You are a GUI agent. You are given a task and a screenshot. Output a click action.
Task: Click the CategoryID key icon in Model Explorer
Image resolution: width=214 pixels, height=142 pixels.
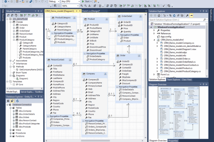[x=20, y=43]
